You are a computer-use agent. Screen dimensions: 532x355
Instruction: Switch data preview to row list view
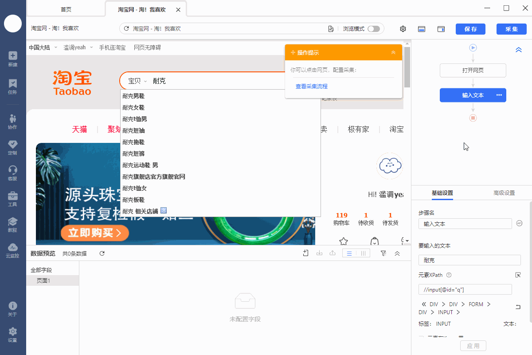[349, 253]
